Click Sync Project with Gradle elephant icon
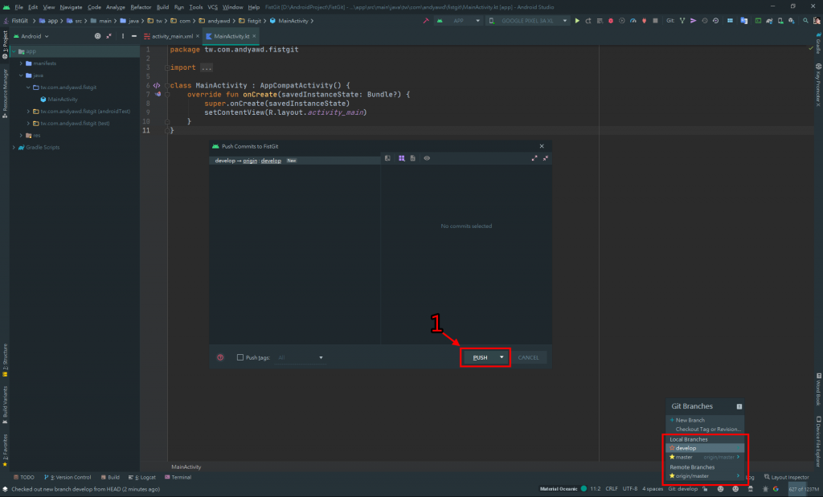Image resolution: width=823 pixels, height=497 pixels. tap(769, 21)
